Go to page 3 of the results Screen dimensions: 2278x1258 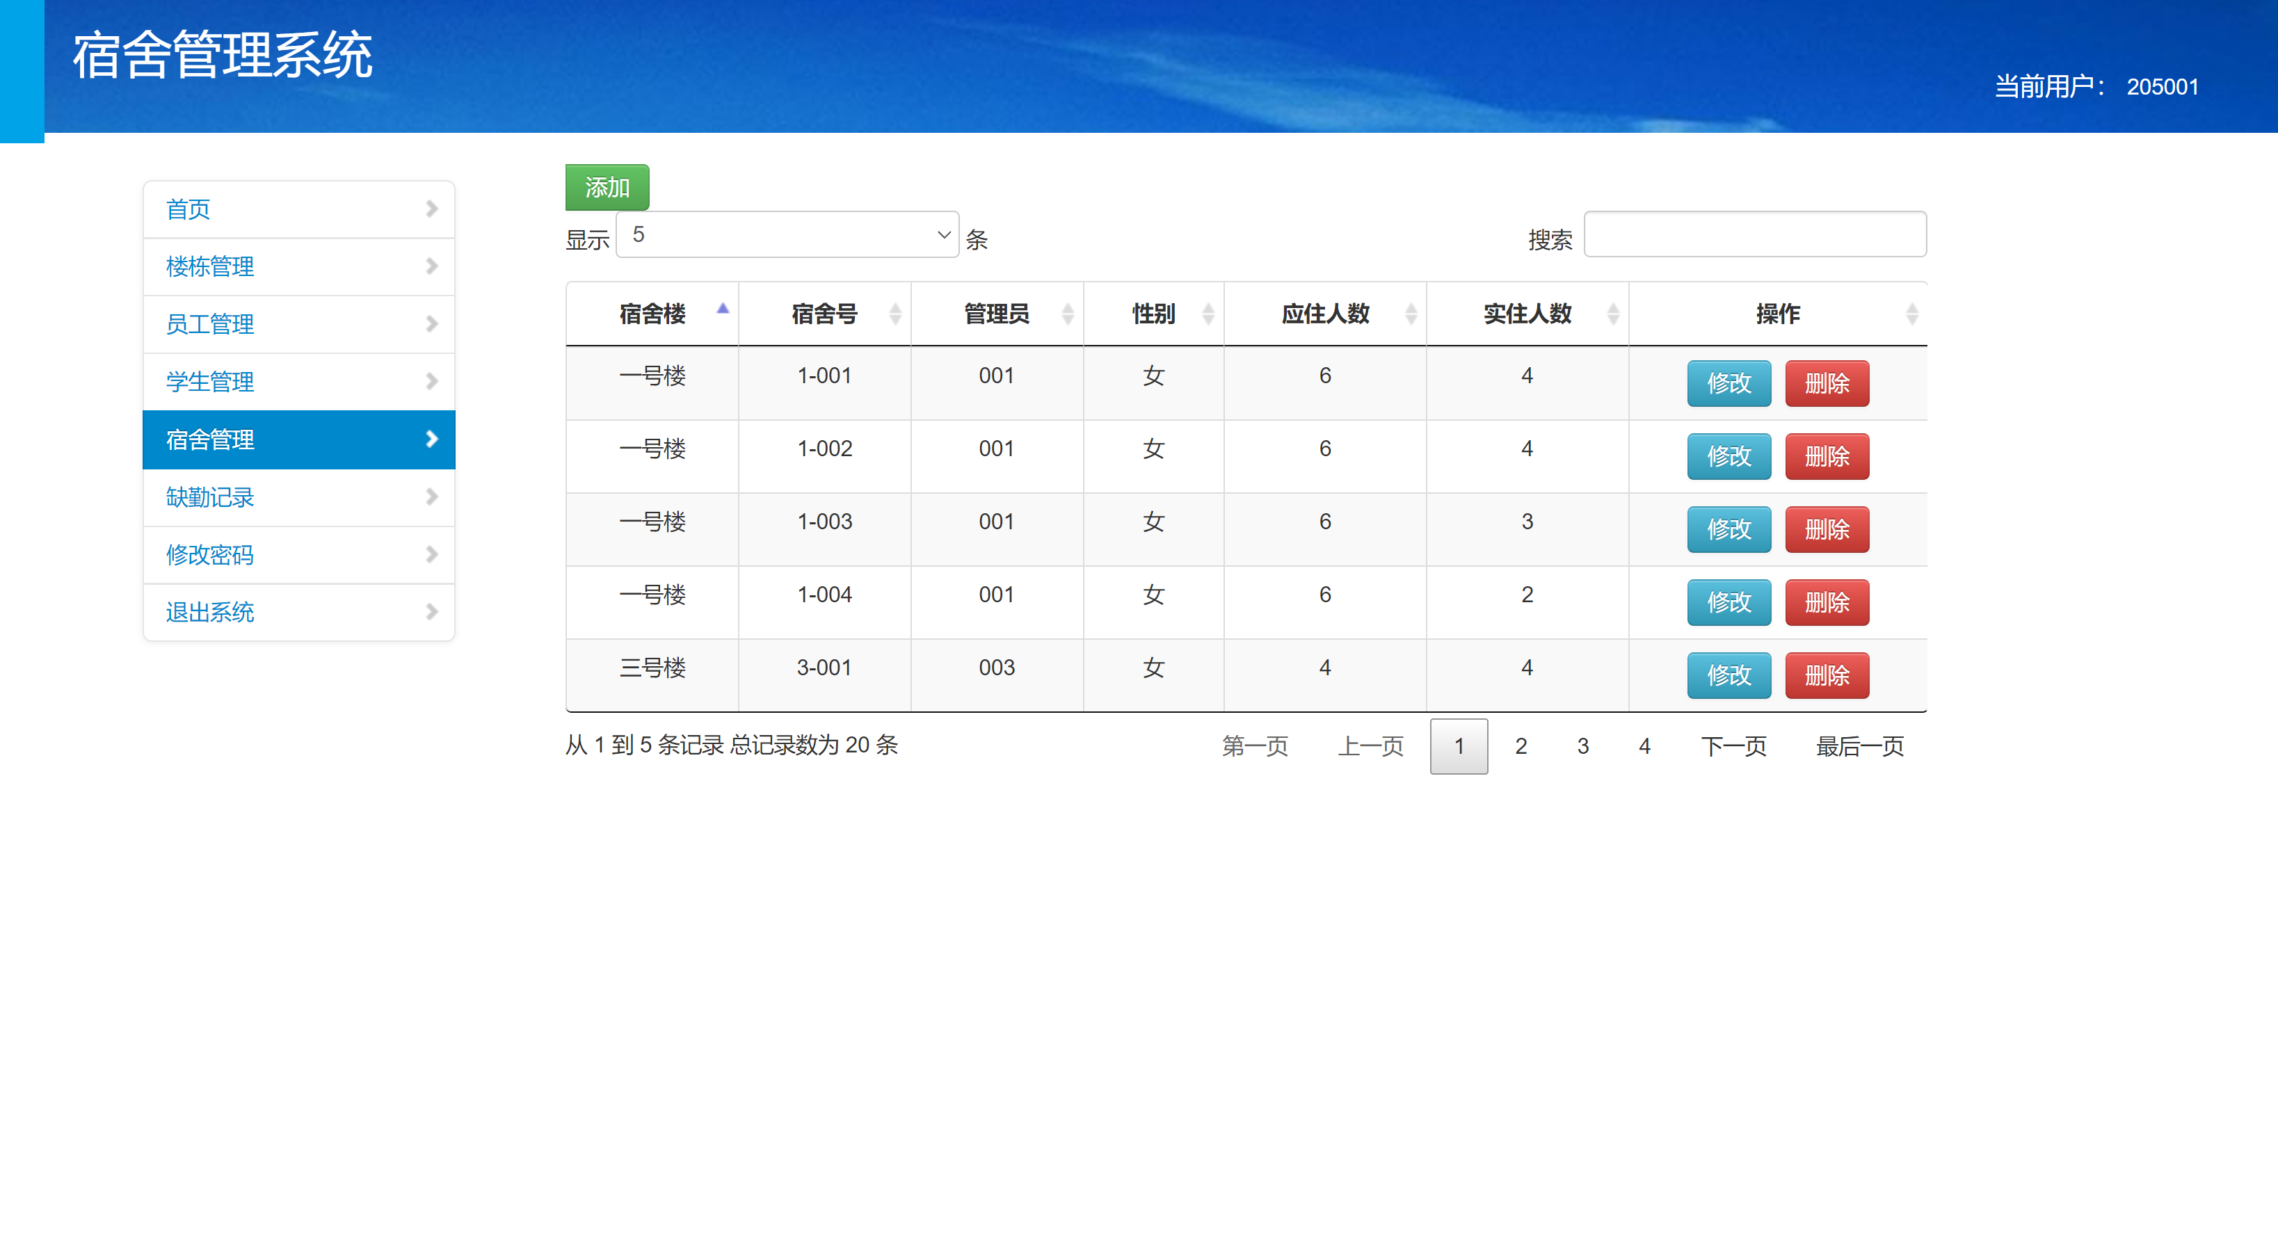pos(1582,745)
